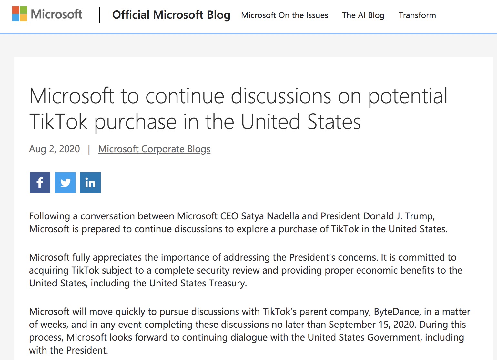Share article on LinkedIn
This screenshot has width=497, height=360.
click(x=90, y=183)
